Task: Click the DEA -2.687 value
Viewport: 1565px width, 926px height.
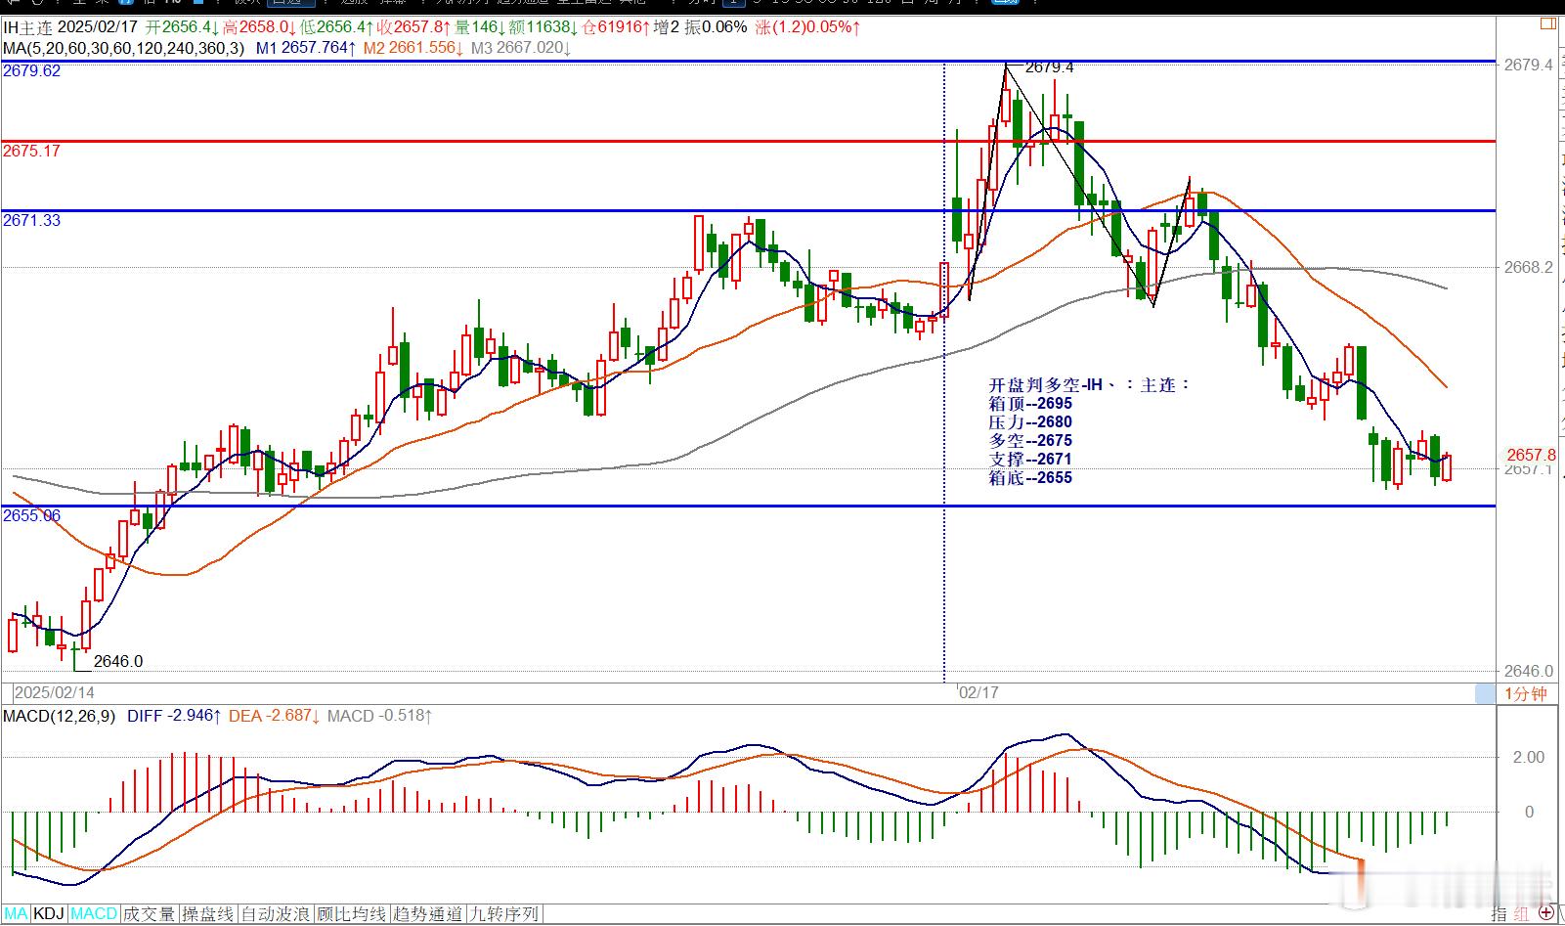Action: click(x=275, y=716)
